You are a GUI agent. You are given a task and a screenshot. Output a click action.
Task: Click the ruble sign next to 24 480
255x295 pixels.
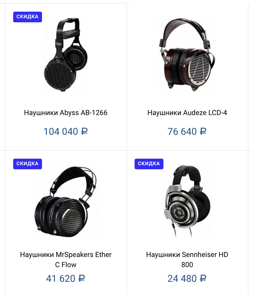click(x=203, y=279)
